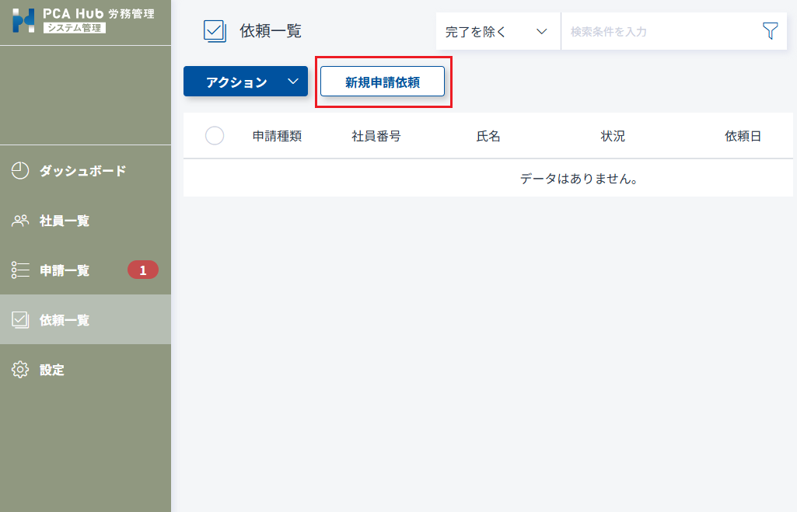Sort by 申請種類 column header
The image size is (797, 512).
point(277,136)
